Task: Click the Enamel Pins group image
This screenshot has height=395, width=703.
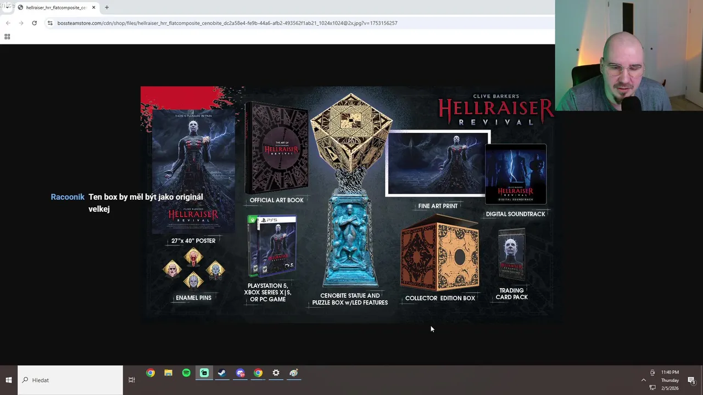Action: [193, 269]
